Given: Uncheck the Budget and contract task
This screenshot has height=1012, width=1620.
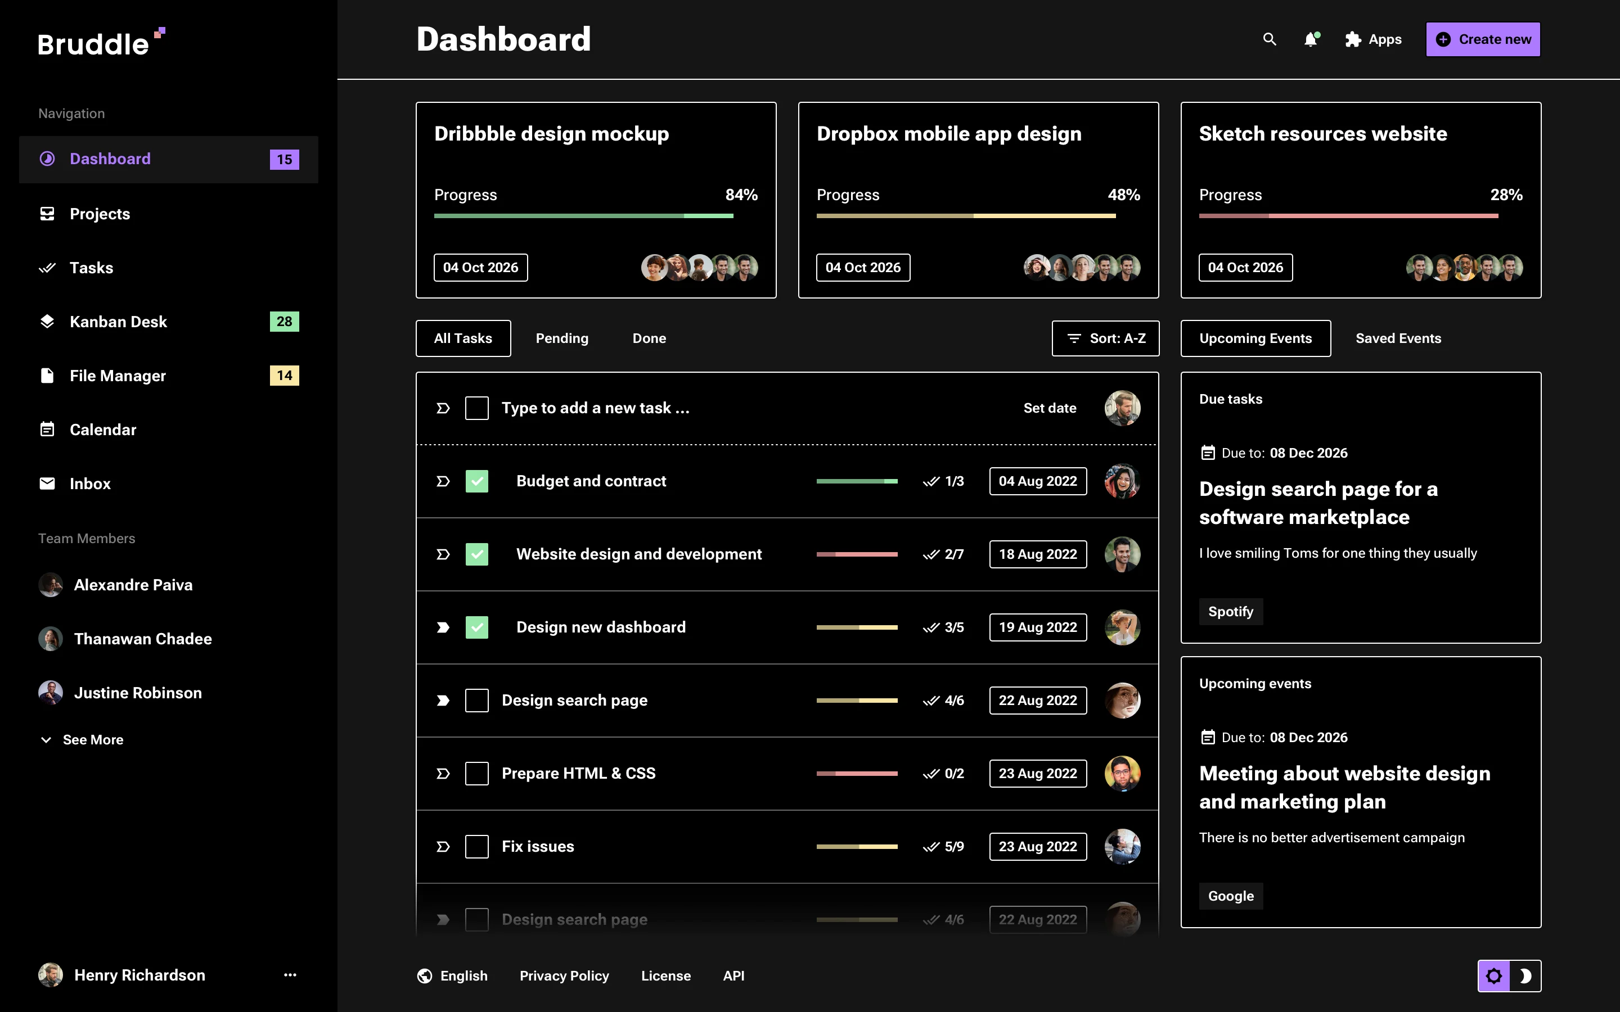Looking at the screenshot, I should coord(478,481).
